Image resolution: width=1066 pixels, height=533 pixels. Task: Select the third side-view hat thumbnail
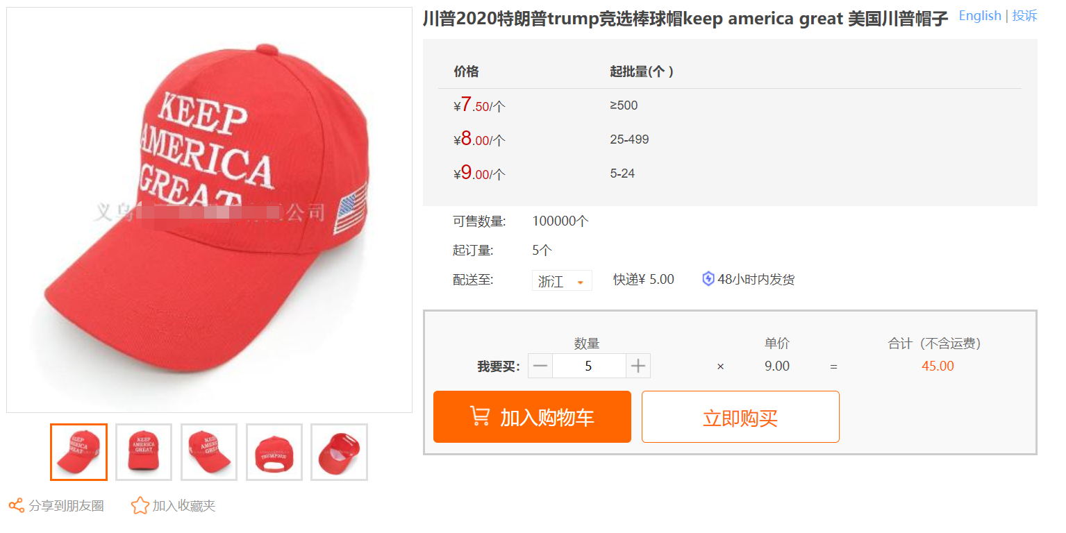(x=209, y=452)
